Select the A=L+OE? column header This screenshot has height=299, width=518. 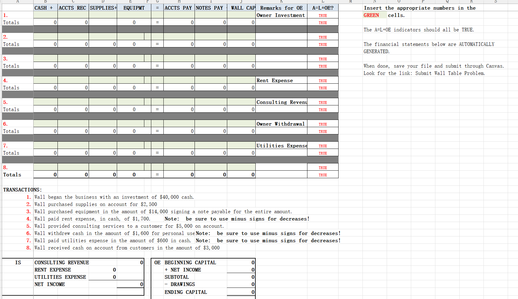click(323, 8)
